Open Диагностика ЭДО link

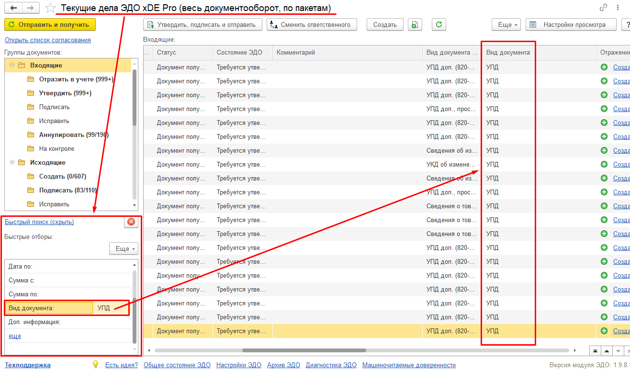[x=331, y=365]
